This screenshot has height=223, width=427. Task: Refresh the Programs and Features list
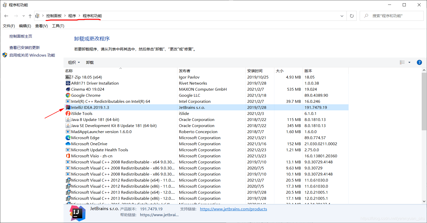coord(352,16)
